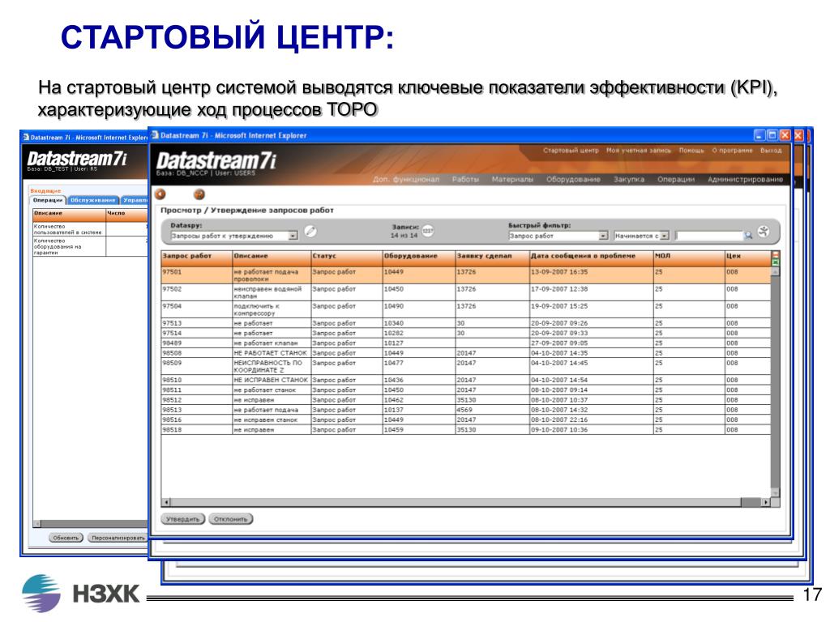Open the Закупка menu
Image resolution: width=830 pixels, height=622 pixels.
pos(629,180)
